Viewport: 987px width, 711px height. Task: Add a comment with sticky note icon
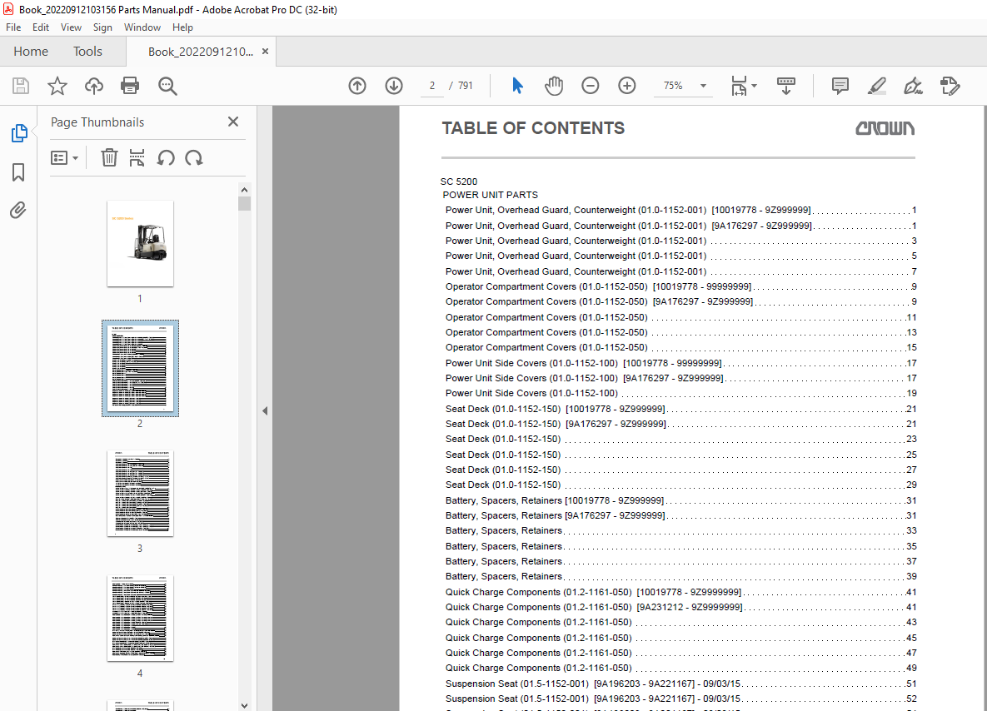840,86
